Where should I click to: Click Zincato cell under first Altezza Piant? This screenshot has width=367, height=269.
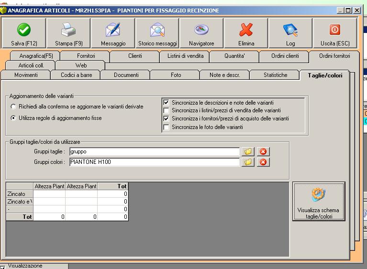[49, 194]
